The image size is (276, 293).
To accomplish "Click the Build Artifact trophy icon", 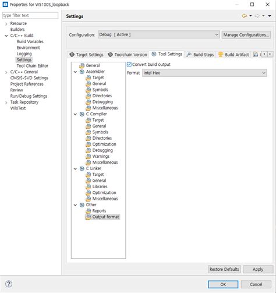I will coord(221,55).
